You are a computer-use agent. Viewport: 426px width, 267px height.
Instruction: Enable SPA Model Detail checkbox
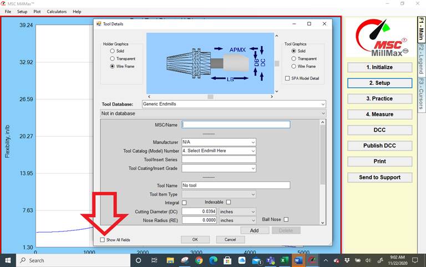coord(287,78)
